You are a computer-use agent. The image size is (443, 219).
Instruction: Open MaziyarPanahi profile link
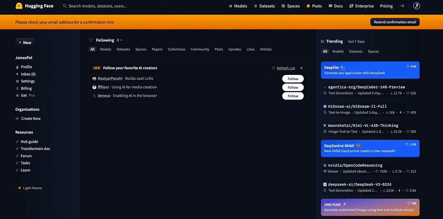click(x=110, y=79)
